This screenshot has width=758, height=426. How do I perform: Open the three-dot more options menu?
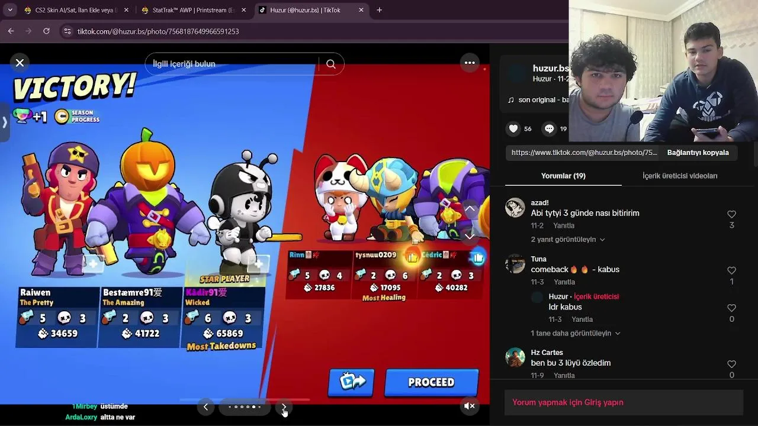pyautogui.click(x=470, y=63)
